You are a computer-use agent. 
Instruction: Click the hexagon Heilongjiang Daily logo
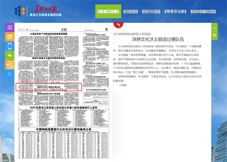point(20,11)
